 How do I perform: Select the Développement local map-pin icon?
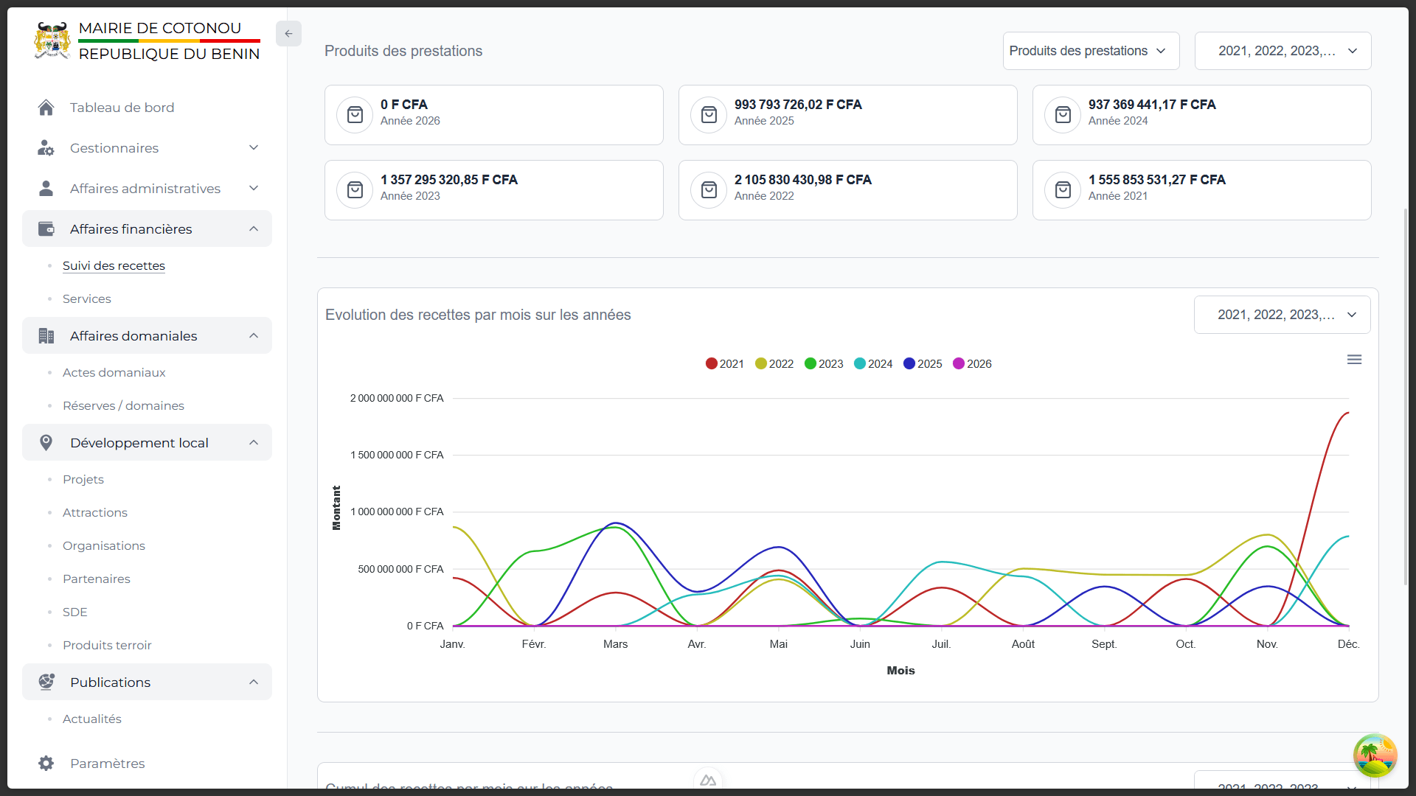coord(46,442)
